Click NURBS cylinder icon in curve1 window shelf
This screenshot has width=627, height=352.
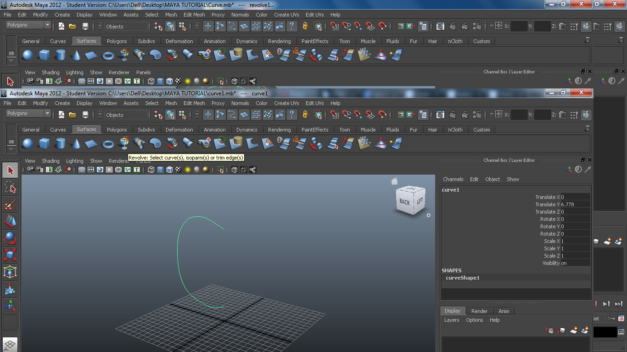pyautogui.click(x=60, y=143)
